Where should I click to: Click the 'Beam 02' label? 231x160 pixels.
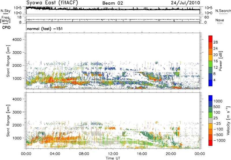click(x=113, y=3)
